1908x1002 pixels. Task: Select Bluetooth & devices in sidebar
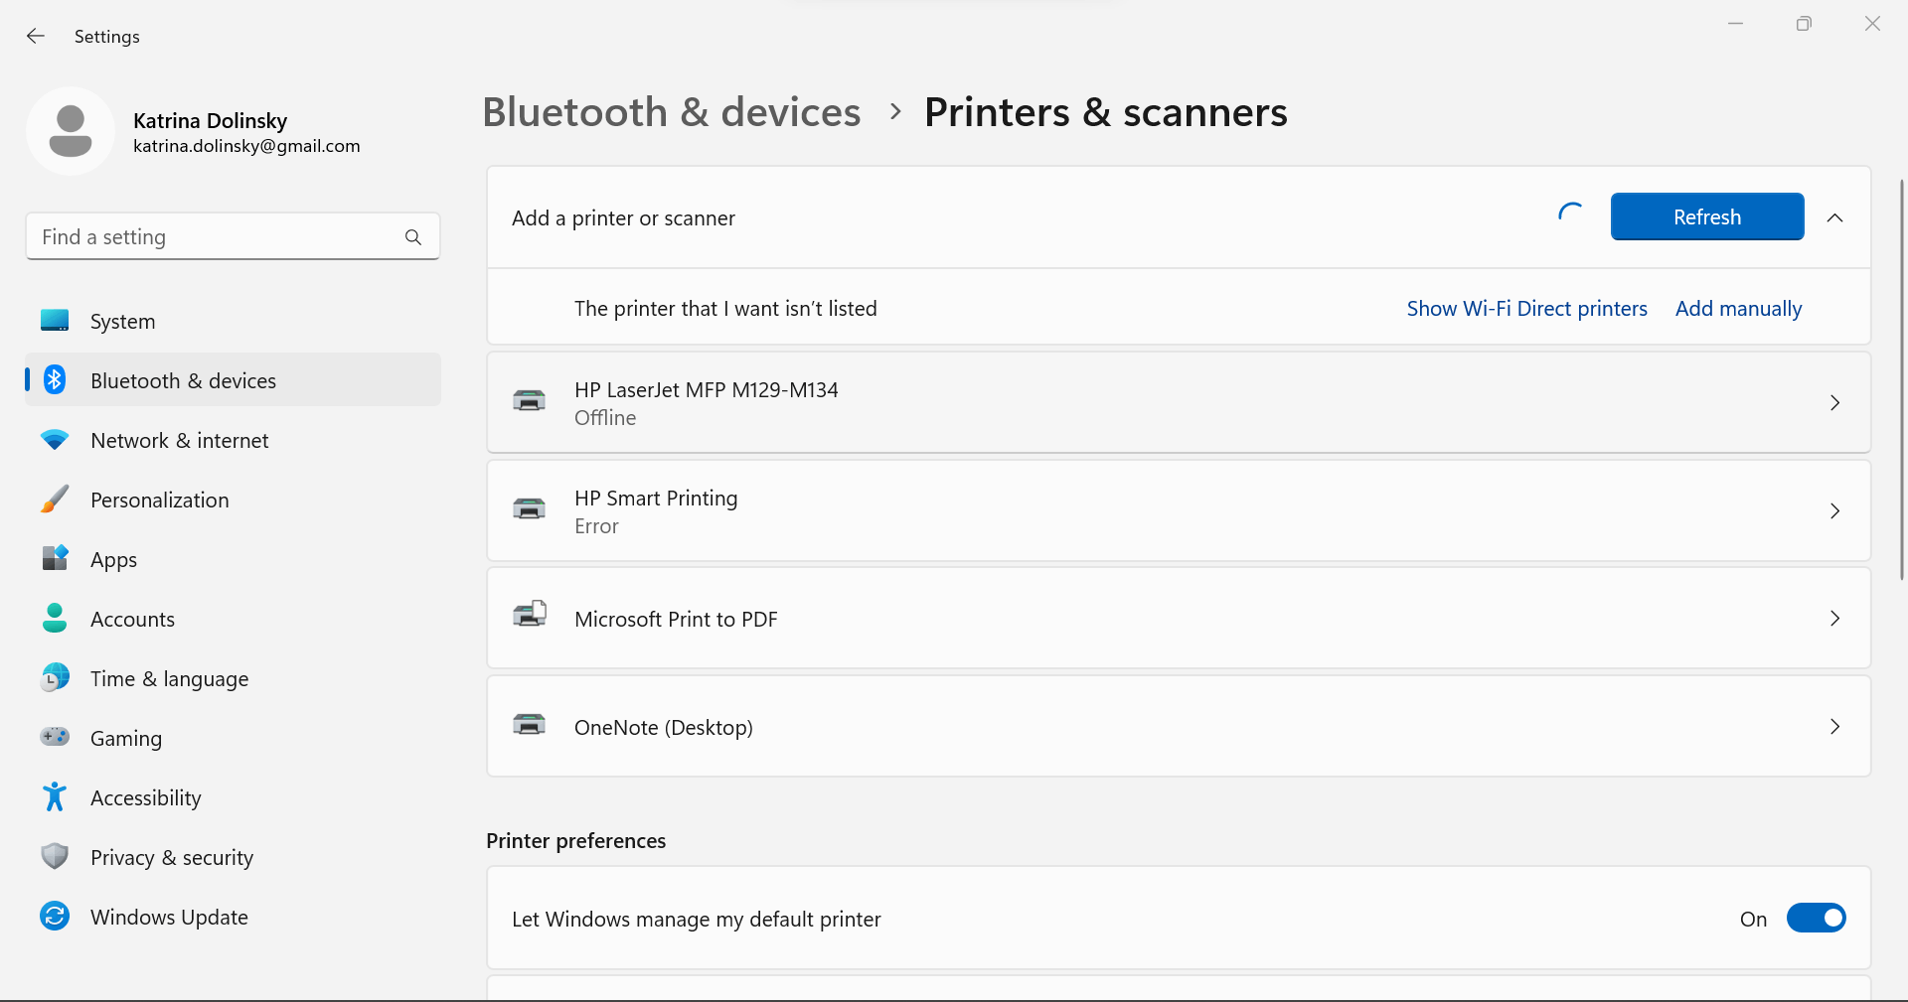[234, 380]
